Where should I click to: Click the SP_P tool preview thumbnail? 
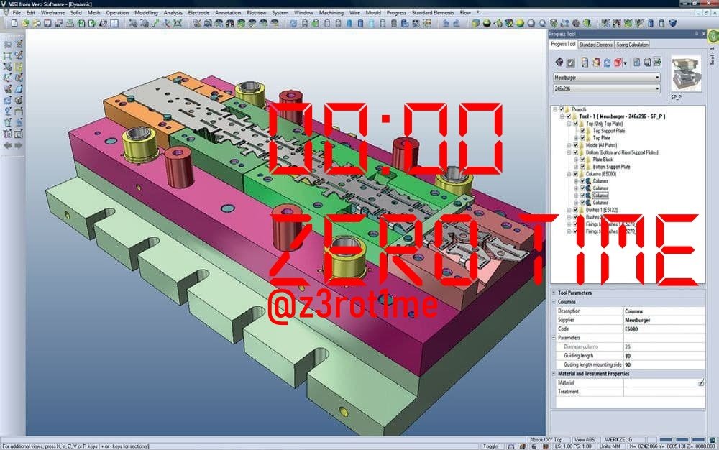click(687, 73)
